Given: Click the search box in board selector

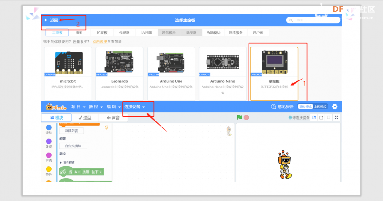Looking at the screenshot, I should 313,20.
